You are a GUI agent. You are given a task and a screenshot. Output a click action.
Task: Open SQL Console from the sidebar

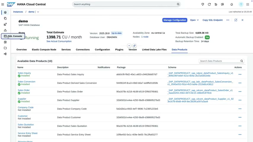[x=13, y=36]
